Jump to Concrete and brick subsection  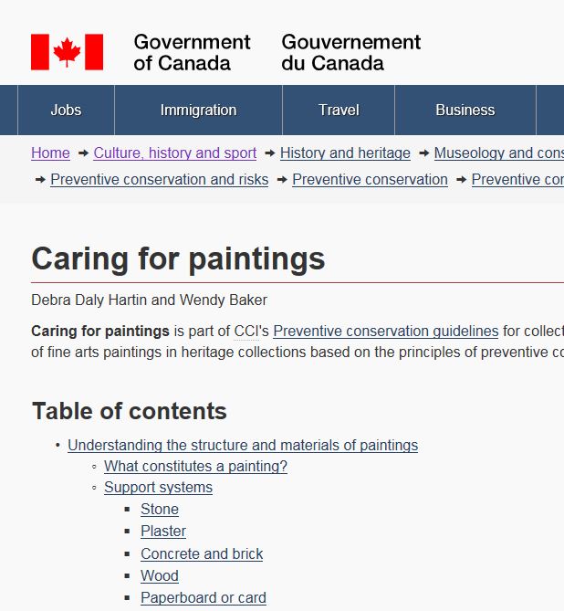click(x=202, y=553)
